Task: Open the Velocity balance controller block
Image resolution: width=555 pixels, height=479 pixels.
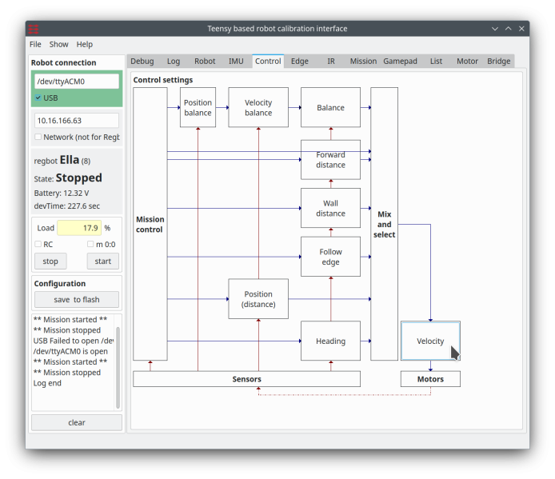Action: 258,108
